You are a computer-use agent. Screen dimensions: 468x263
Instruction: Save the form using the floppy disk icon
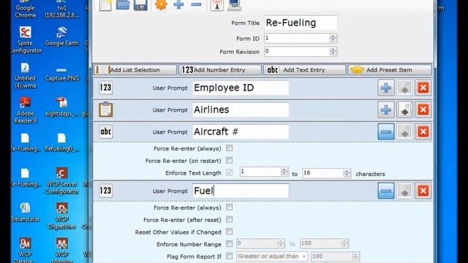point(140,5)
